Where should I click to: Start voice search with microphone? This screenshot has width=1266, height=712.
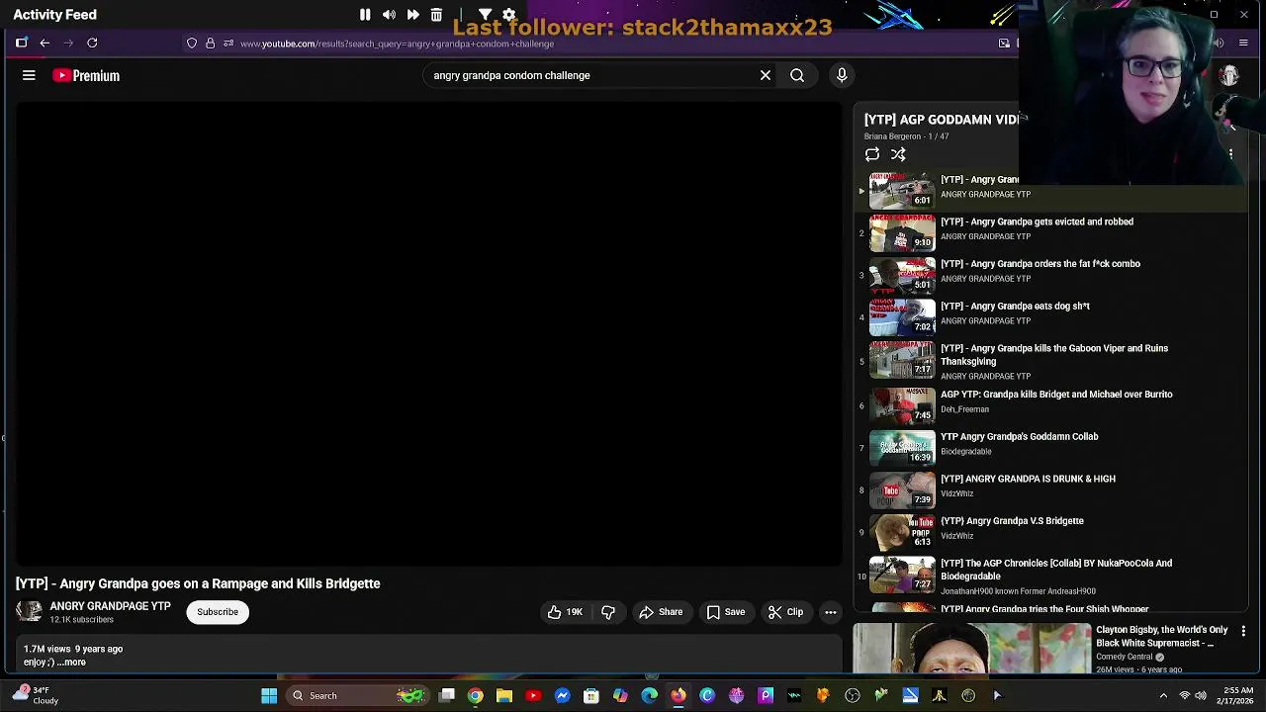(842, 75)
